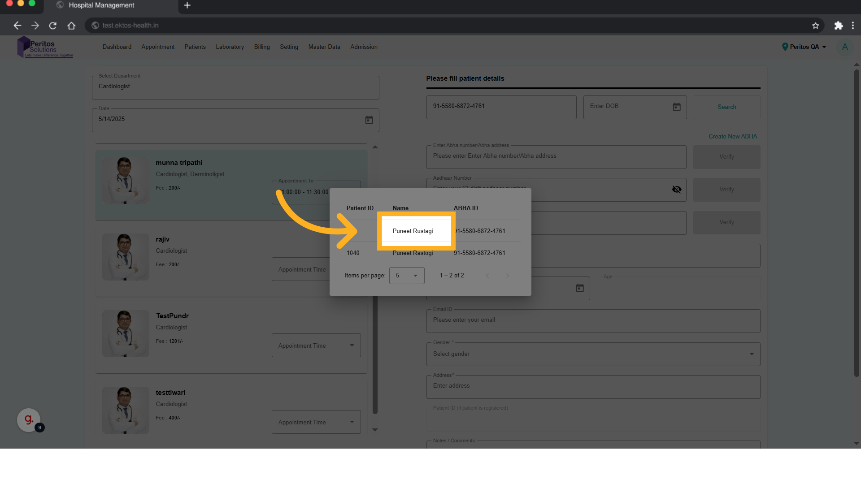Open calendar icon in Enter DOB field
This screenshot has height=484, width=861.
pyautogui.click(x=676, y=107)
